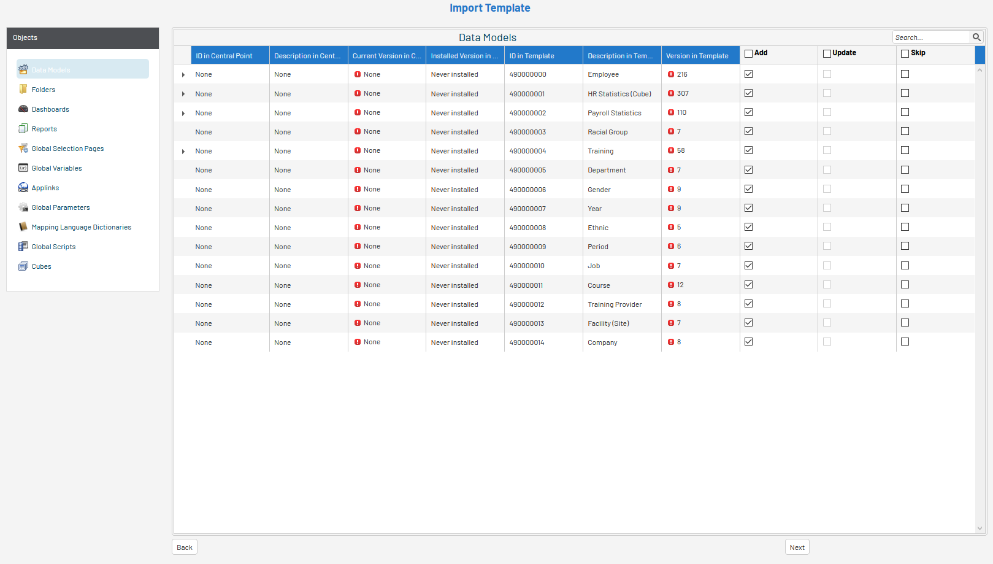Click the Folders icon in Objects panel
993x564 pixels.
coord(23,90)
